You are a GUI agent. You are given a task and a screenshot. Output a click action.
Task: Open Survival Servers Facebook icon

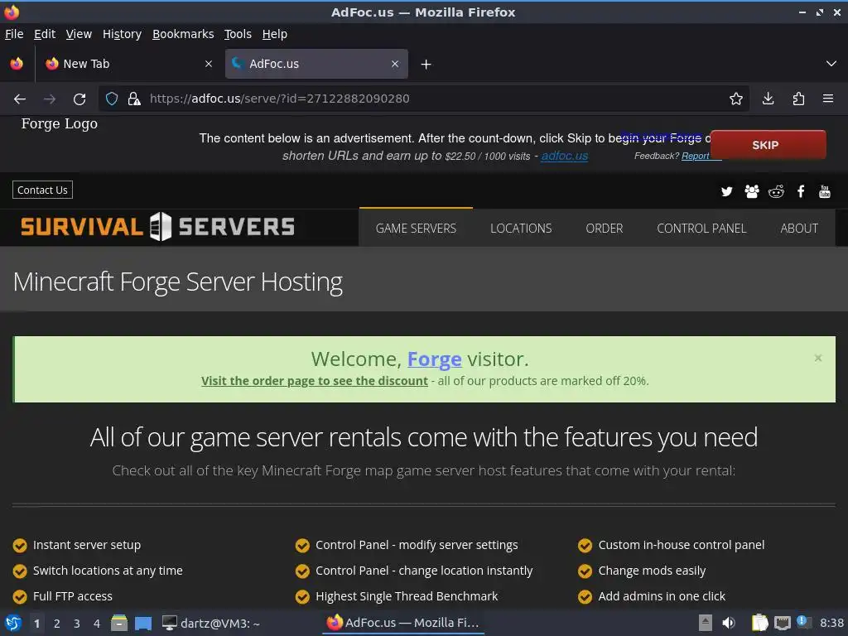coord(801,191)
